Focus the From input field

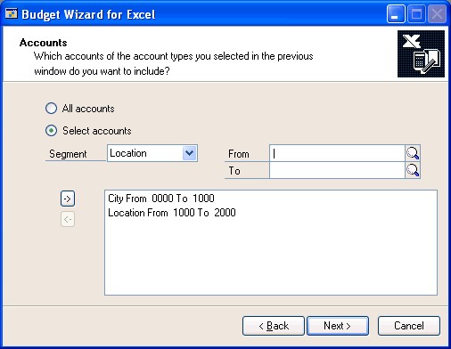click(x=337, y=153)
